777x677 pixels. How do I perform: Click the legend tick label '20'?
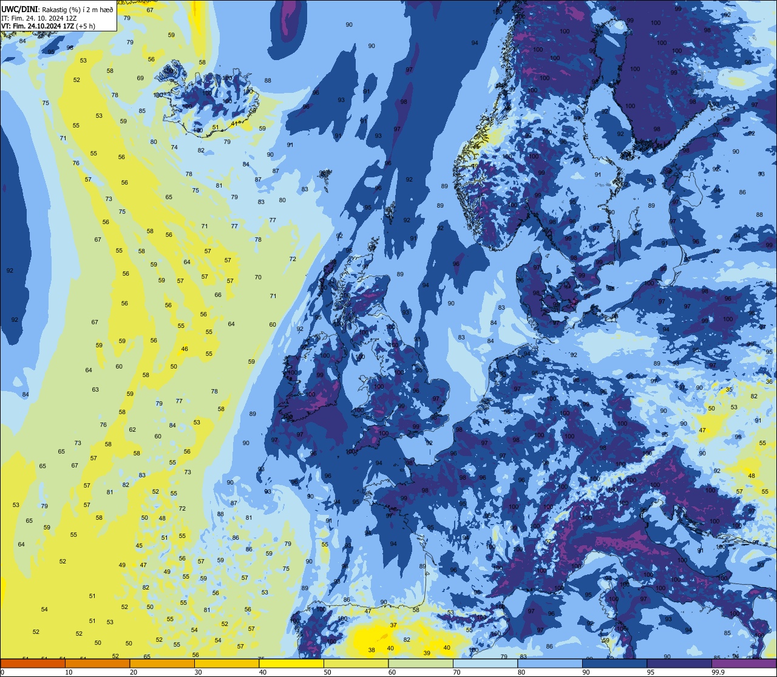tap(134, 672)
